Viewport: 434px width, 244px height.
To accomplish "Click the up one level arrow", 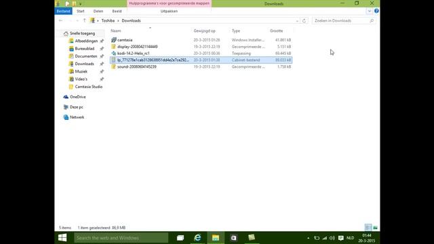I will [84, 20].
